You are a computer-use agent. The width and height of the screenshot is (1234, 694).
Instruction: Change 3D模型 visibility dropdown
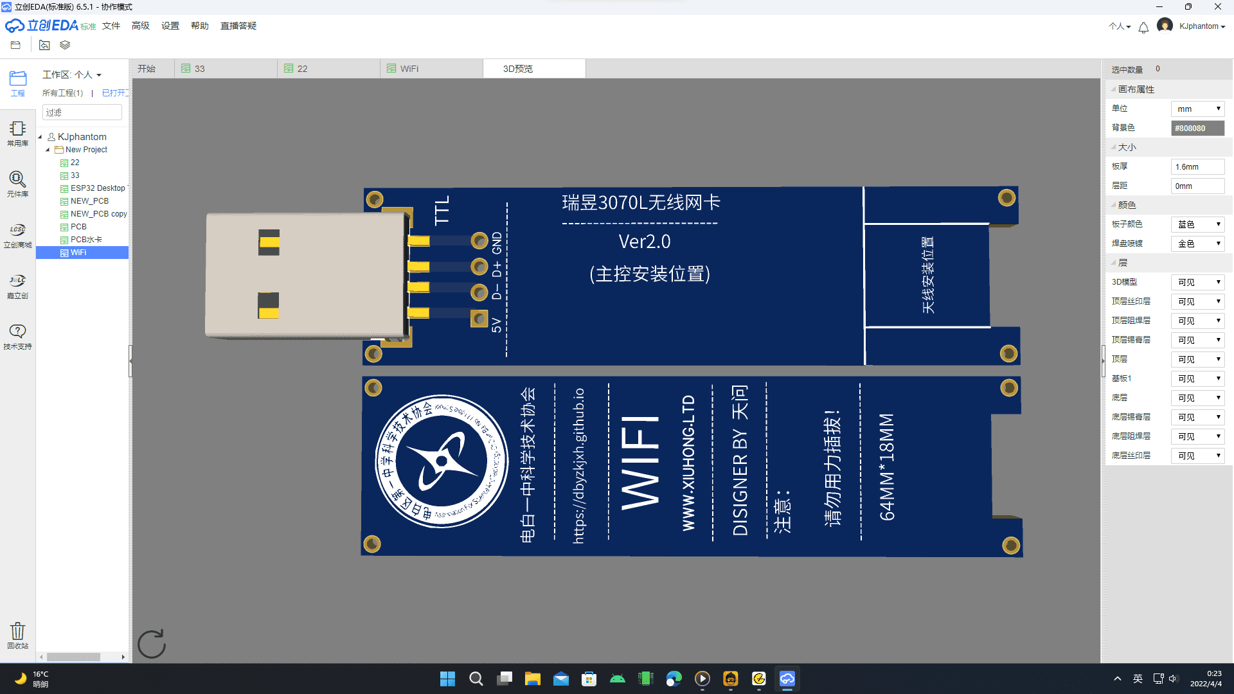tap(1197, 283)
